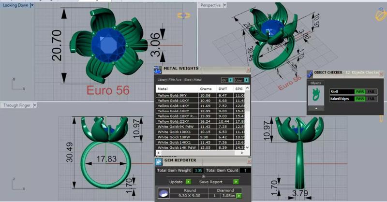Select the White Gold:10KW row

tap(200, 137)
